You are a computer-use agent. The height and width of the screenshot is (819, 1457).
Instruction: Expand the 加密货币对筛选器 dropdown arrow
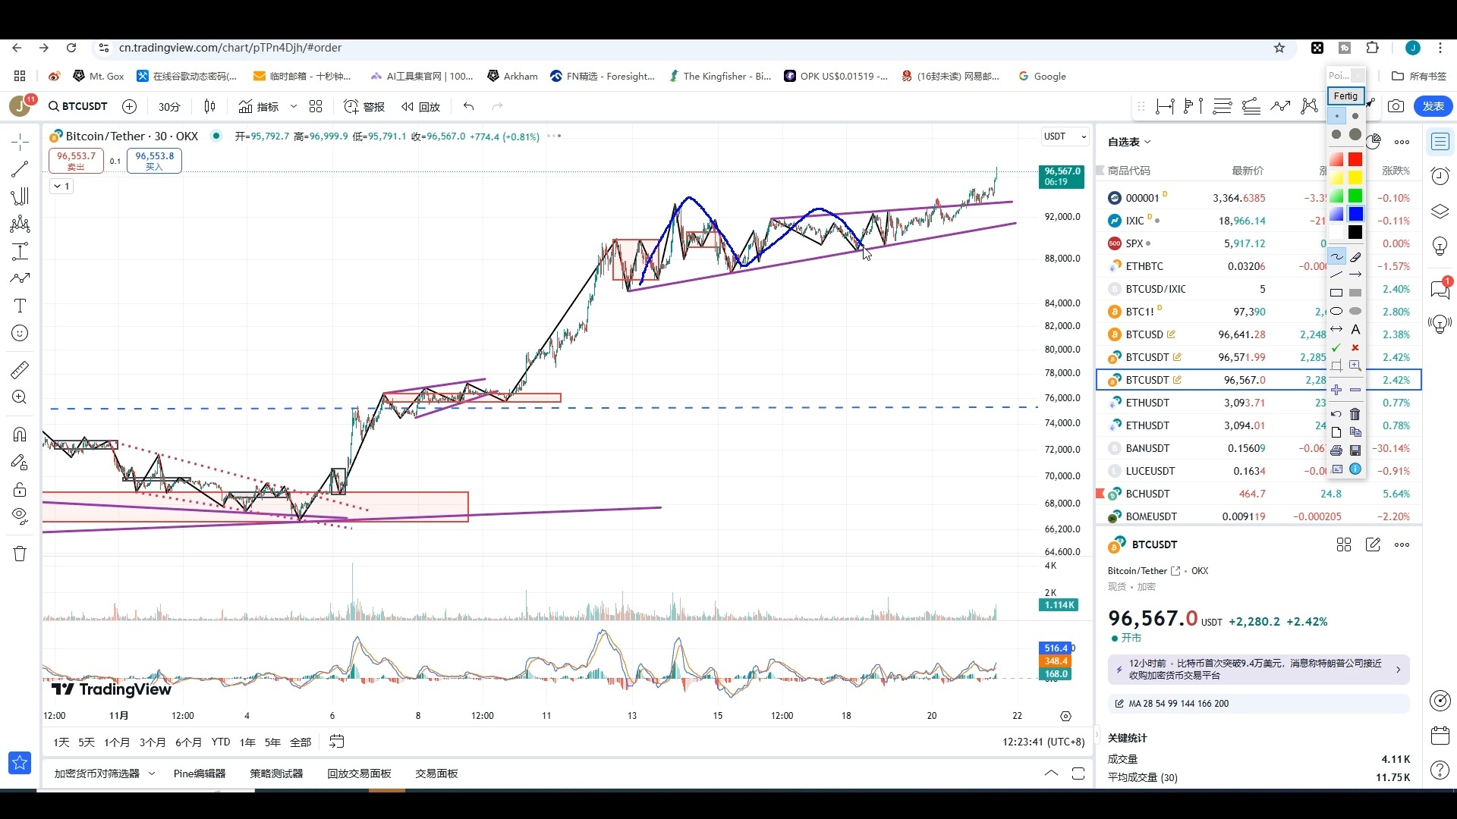(x=152, y=773)
